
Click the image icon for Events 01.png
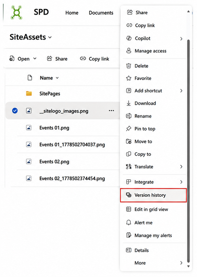[x=29, y=128]
